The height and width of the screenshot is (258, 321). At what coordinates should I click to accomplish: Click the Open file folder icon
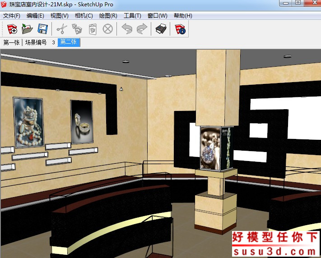pos(27,29)
